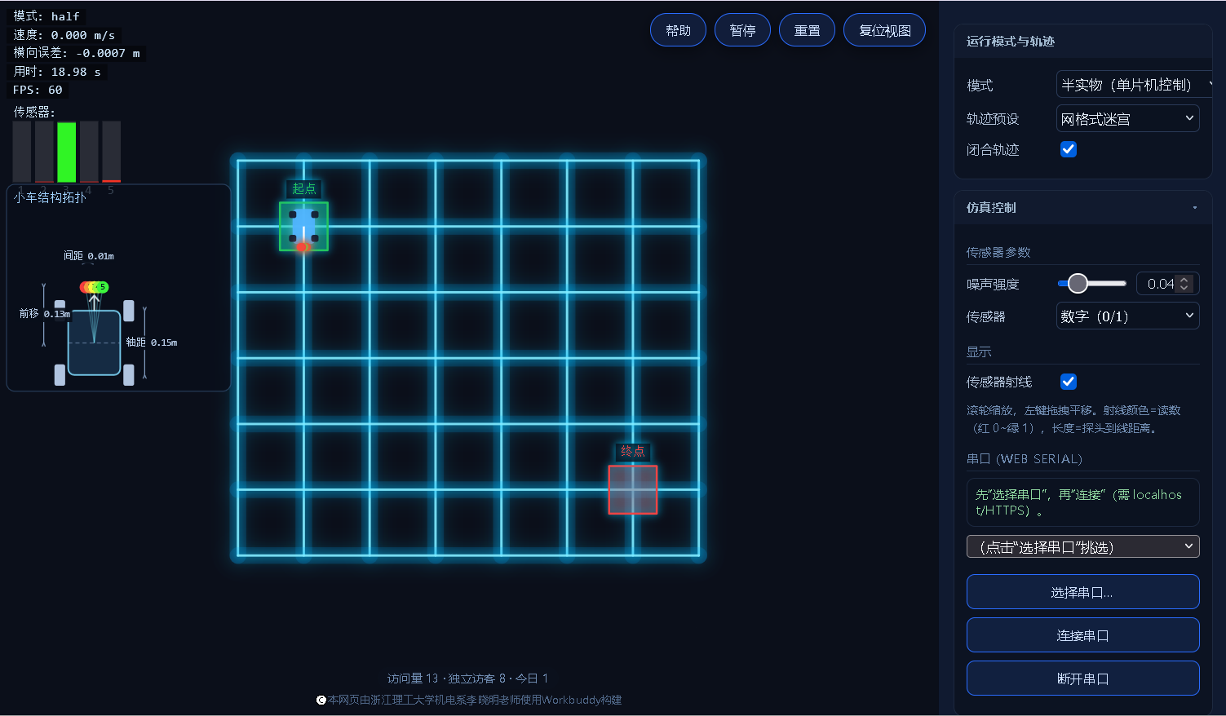Click the 串口 (WEB SERIAL) heading
Image resolution: width=1226 pixels, height=716 pixels.
1025,459
